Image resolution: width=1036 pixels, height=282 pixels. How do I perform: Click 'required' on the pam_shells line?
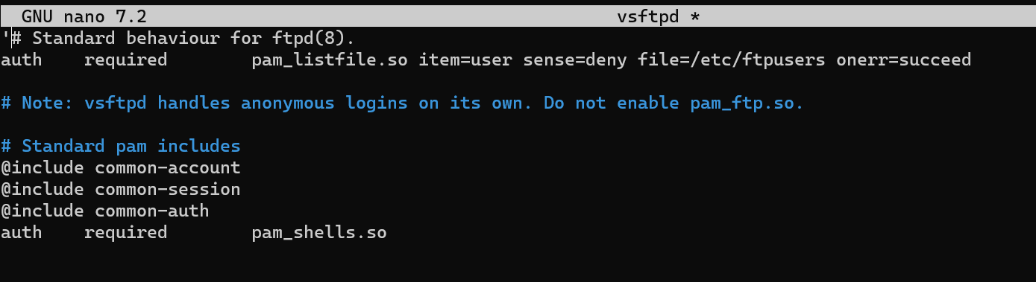click(x=125, y=233)
